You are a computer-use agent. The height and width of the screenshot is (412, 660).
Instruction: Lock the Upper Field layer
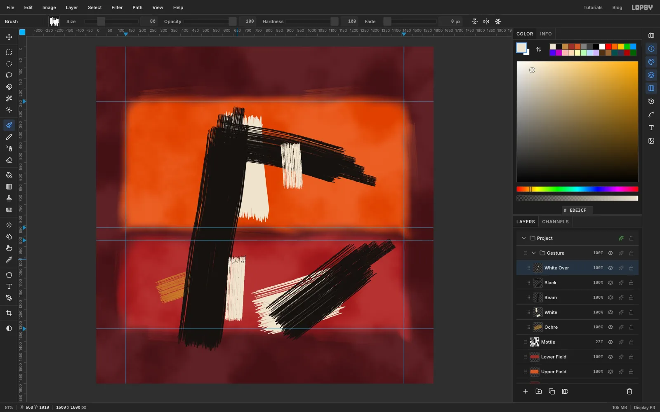point(631,372)
